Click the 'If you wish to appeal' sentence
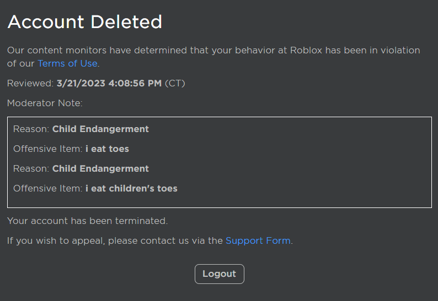This screenshot has width=438, height=301. pos(150,240)
